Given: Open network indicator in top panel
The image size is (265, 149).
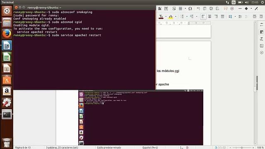Looking at the screenshot, I should 227,2.
